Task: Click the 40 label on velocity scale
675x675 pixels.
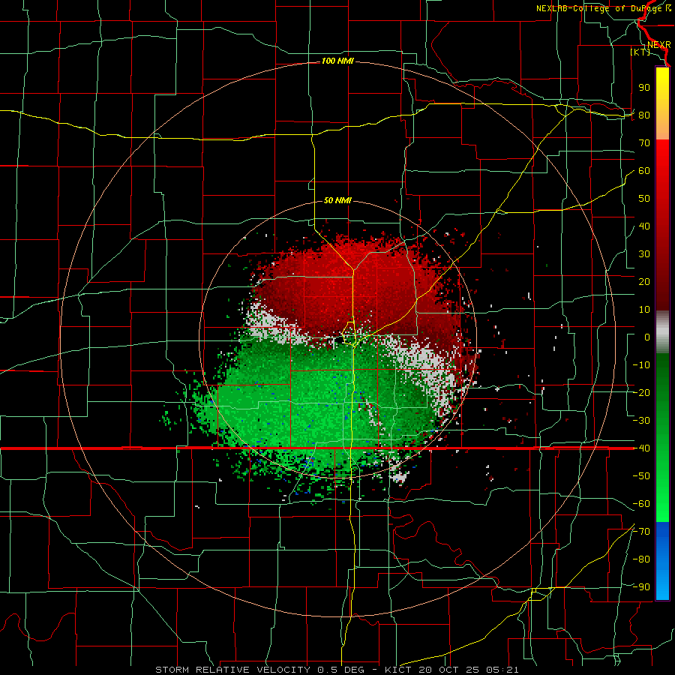Action: tap(644, 226)
